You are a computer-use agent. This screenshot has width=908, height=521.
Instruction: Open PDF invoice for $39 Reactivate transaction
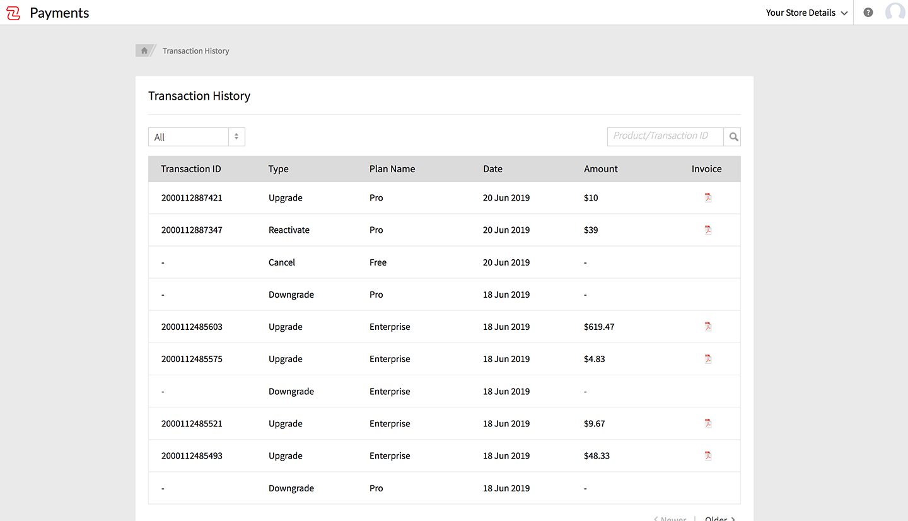[707, 230]
